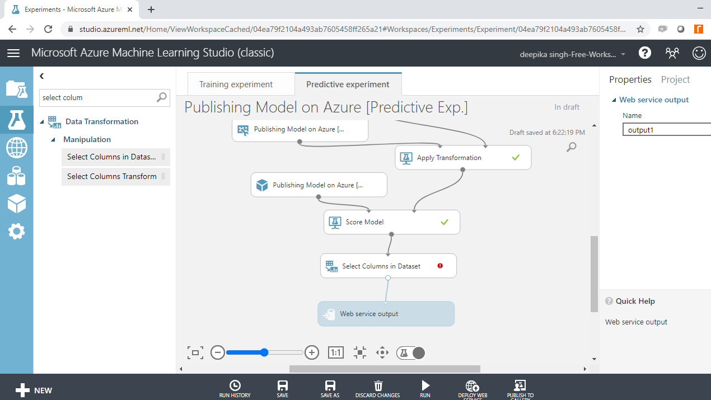Click the lower Publishing Model on Azure node
Image resolution: width=711 pixels, height=400 pixels.
click(319, 185)
